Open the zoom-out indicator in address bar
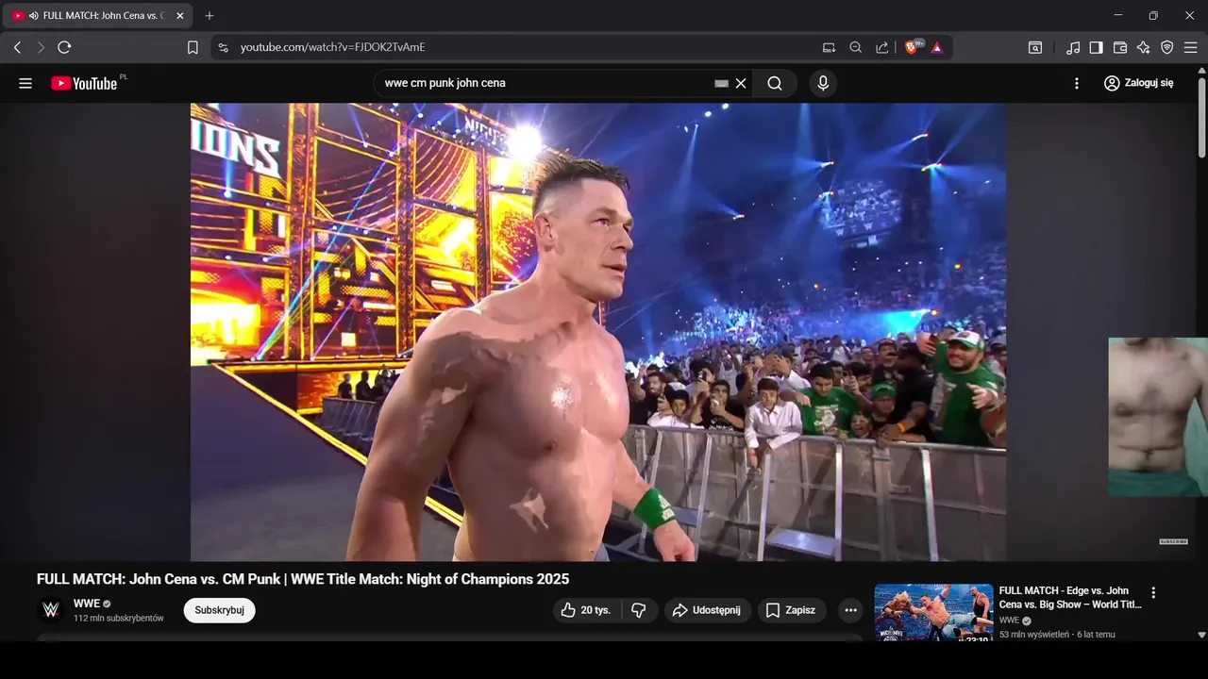Screen dimensions: 1208x679 click(855, 47)
